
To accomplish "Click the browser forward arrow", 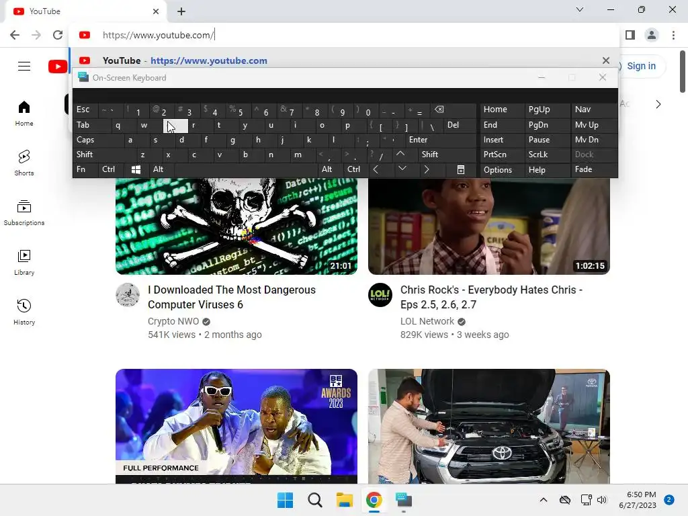I will click(x=36, y=35).
